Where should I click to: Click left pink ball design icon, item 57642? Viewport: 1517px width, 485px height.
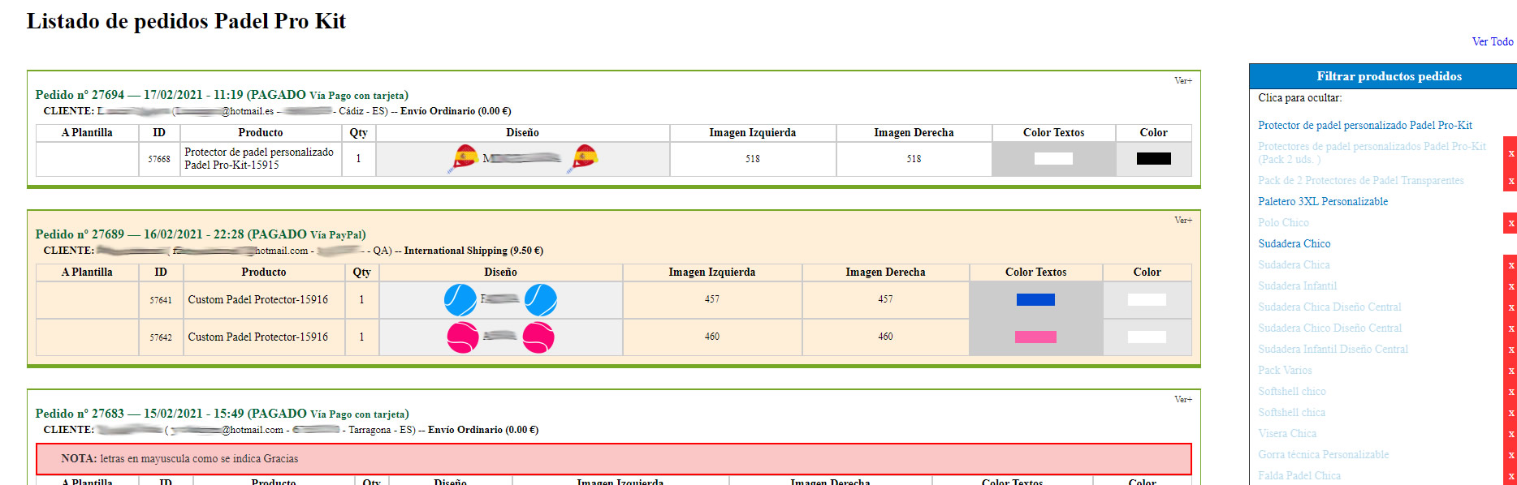[463, 337]
